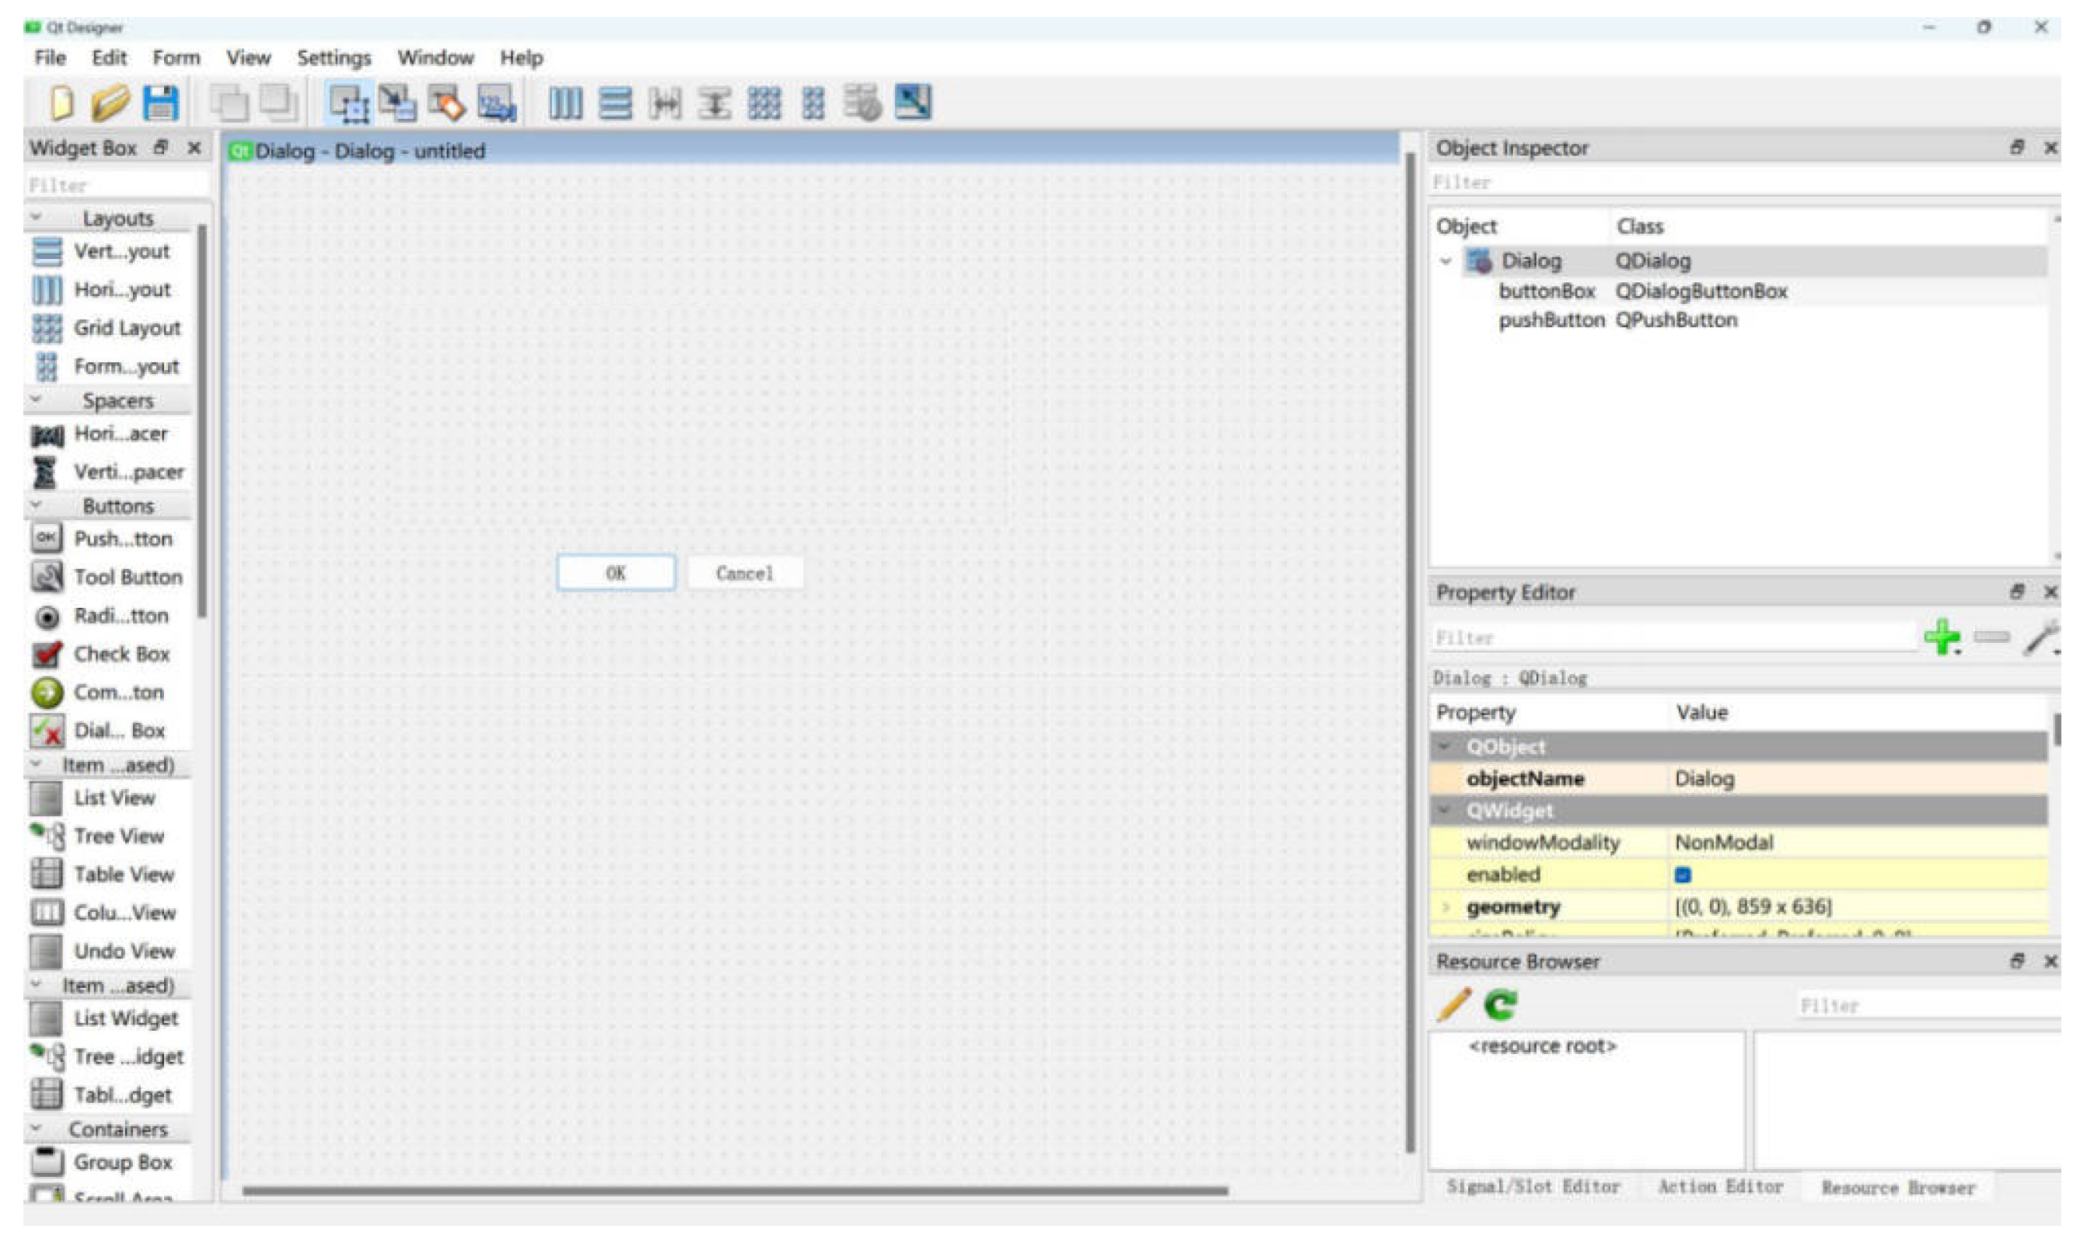
Task: Select the resource root entry
Action: click(x=1542, y=1046)
